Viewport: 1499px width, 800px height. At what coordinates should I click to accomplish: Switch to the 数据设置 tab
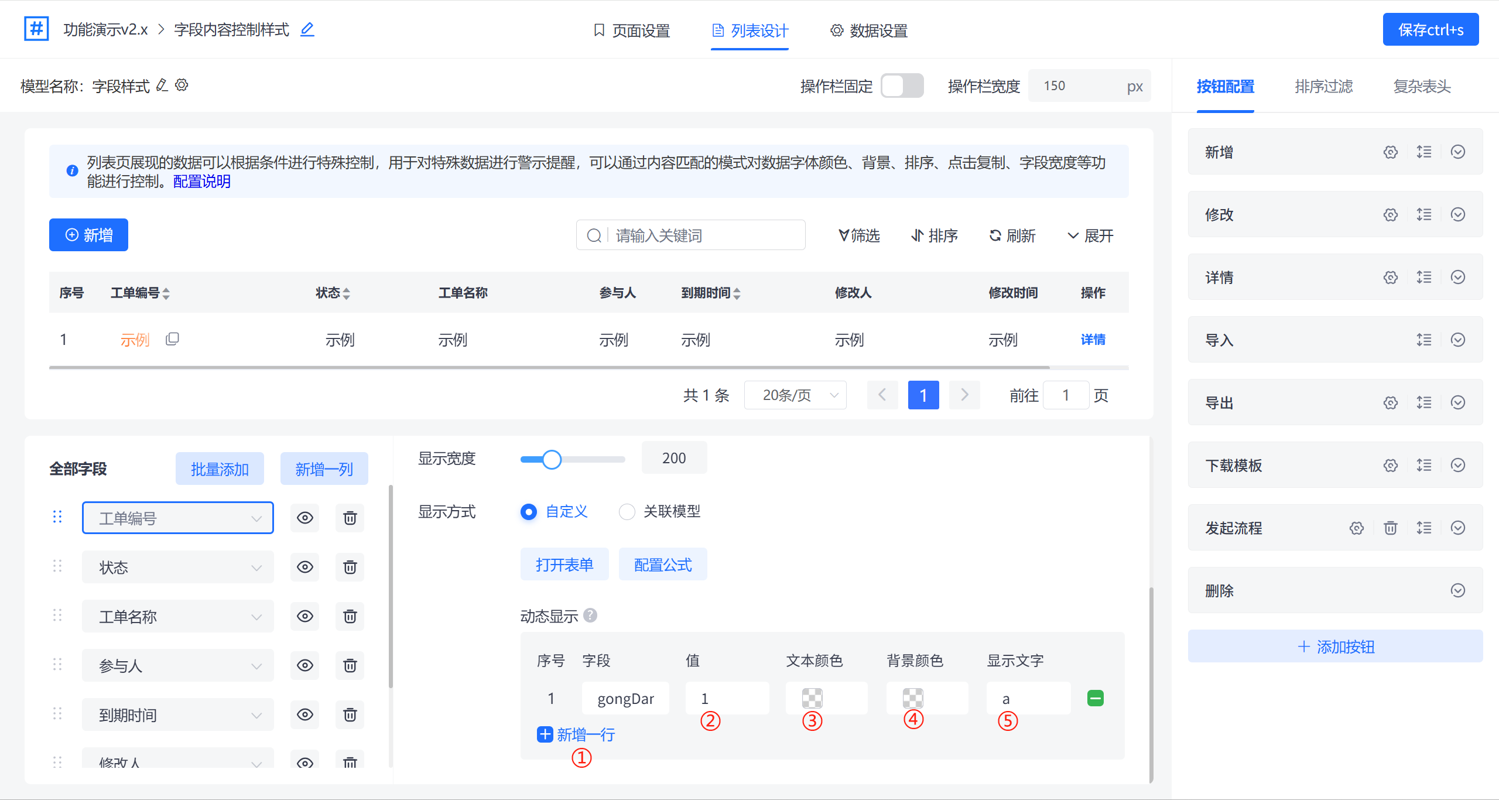click(x=869, y=30)
